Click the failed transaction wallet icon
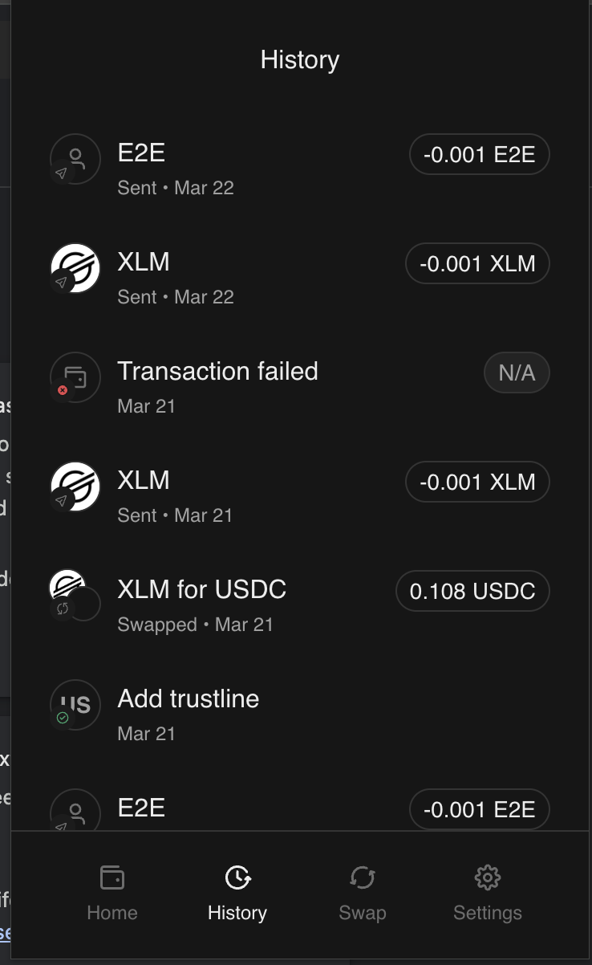This screenshot has height=965, width=592. pyautogui.click(x=75, y=377)
